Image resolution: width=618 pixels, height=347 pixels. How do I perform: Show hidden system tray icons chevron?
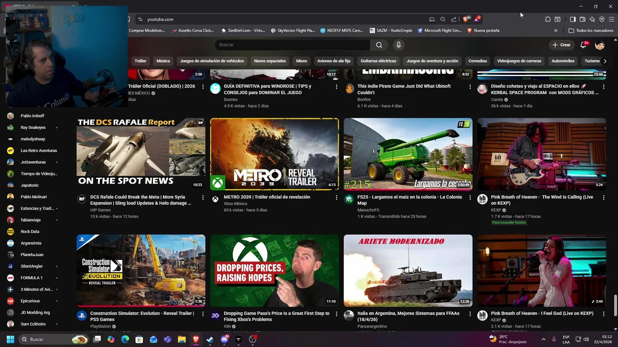coord(543,339)
